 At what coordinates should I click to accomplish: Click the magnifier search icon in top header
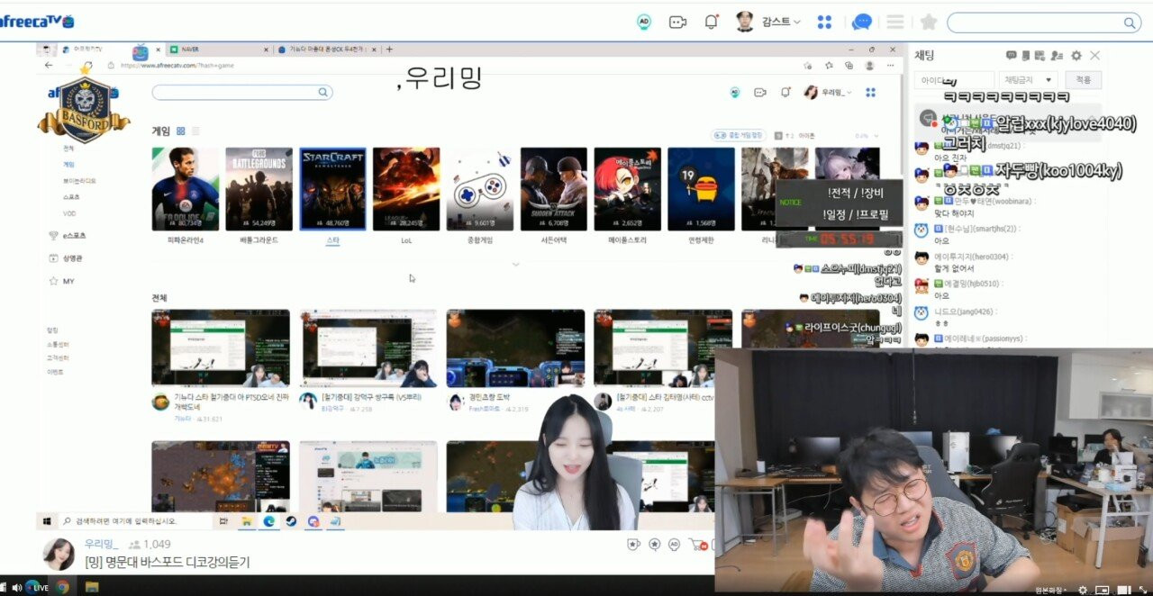[x=1130, y=23]
